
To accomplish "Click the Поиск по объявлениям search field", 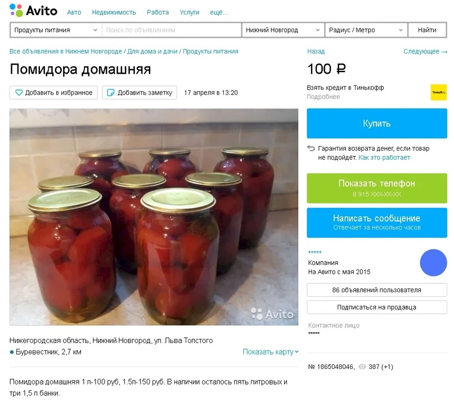I will pyautogui.click(x=172, y=30).
